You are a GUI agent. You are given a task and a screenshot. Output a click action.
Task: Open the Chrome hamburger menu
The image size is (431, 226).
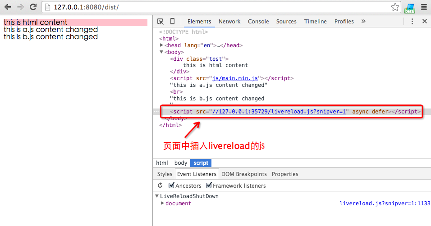[x=424, y=7]
